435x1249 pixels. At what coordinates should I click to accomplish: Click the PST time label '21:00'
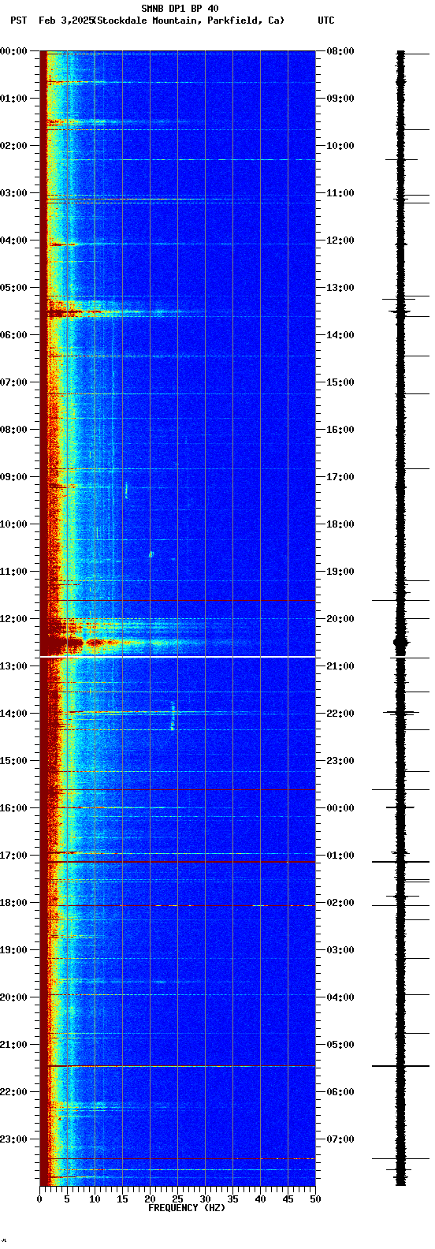tap(13, 1045)
